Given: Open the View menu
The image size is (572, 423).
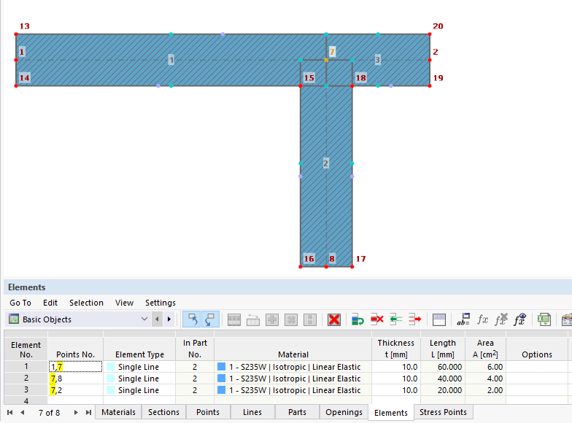Looking at the screenshot, I should (124, 303).
